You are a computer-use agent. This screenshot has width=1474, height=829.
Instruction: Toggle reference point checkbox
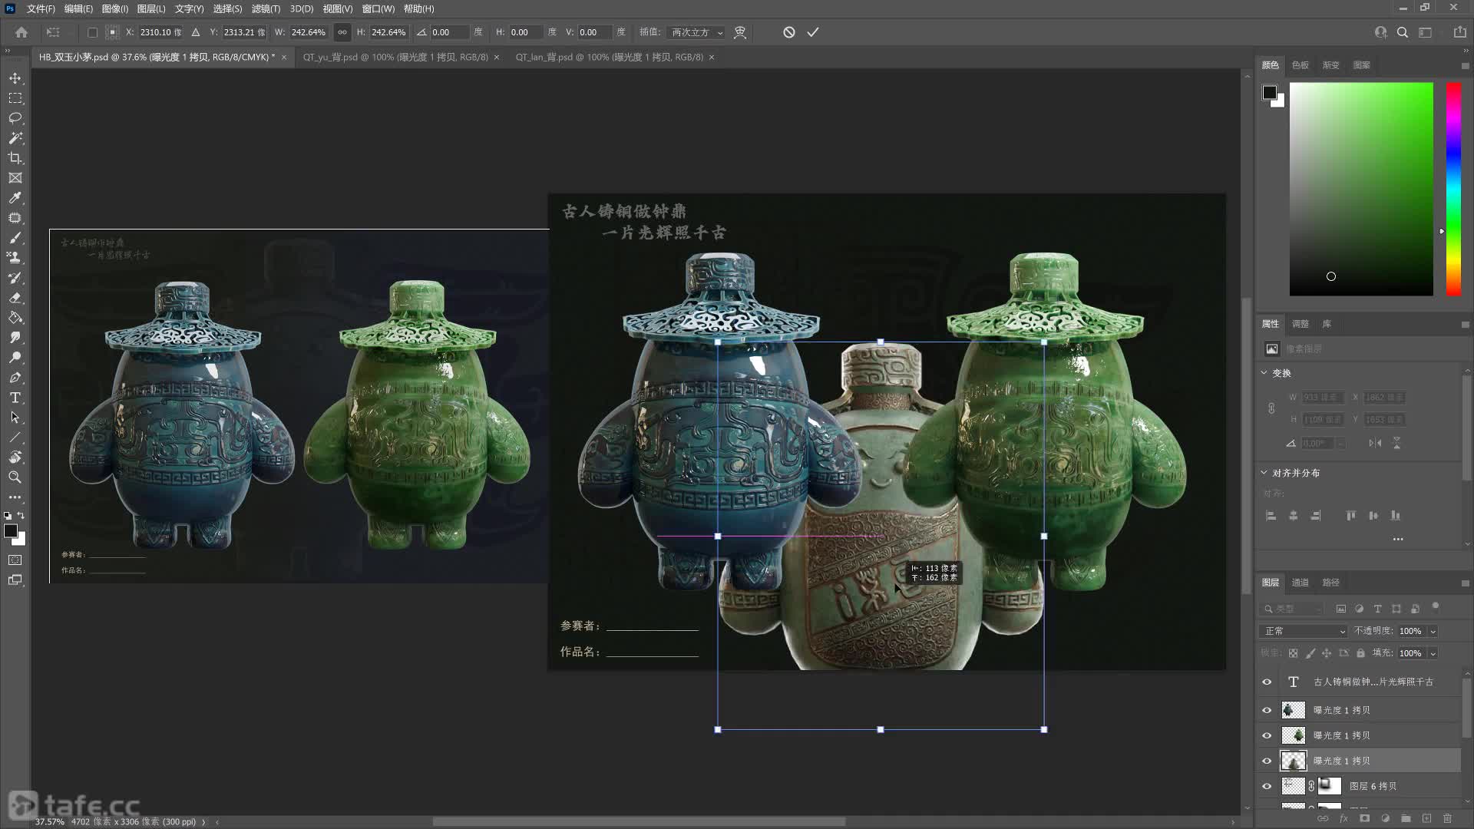tap(92, 32)
